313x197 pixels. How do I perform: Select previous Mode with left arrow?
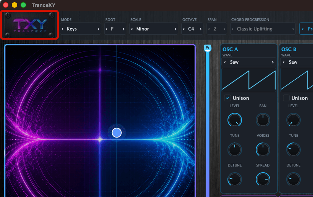[63, 29]
